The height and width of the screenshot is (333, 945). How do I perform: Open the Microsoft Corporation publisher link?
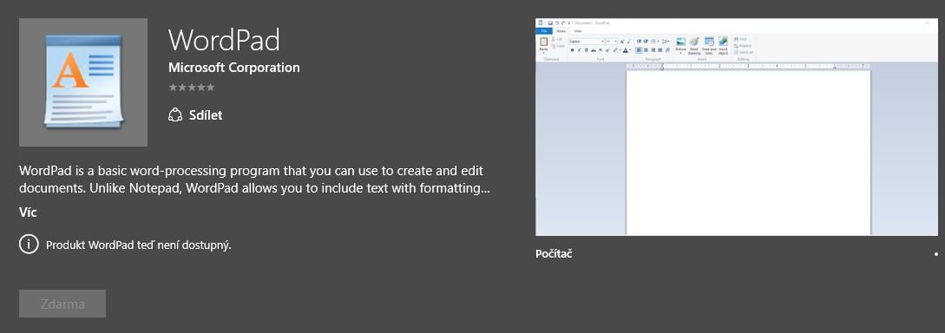(x=233, y=68)
